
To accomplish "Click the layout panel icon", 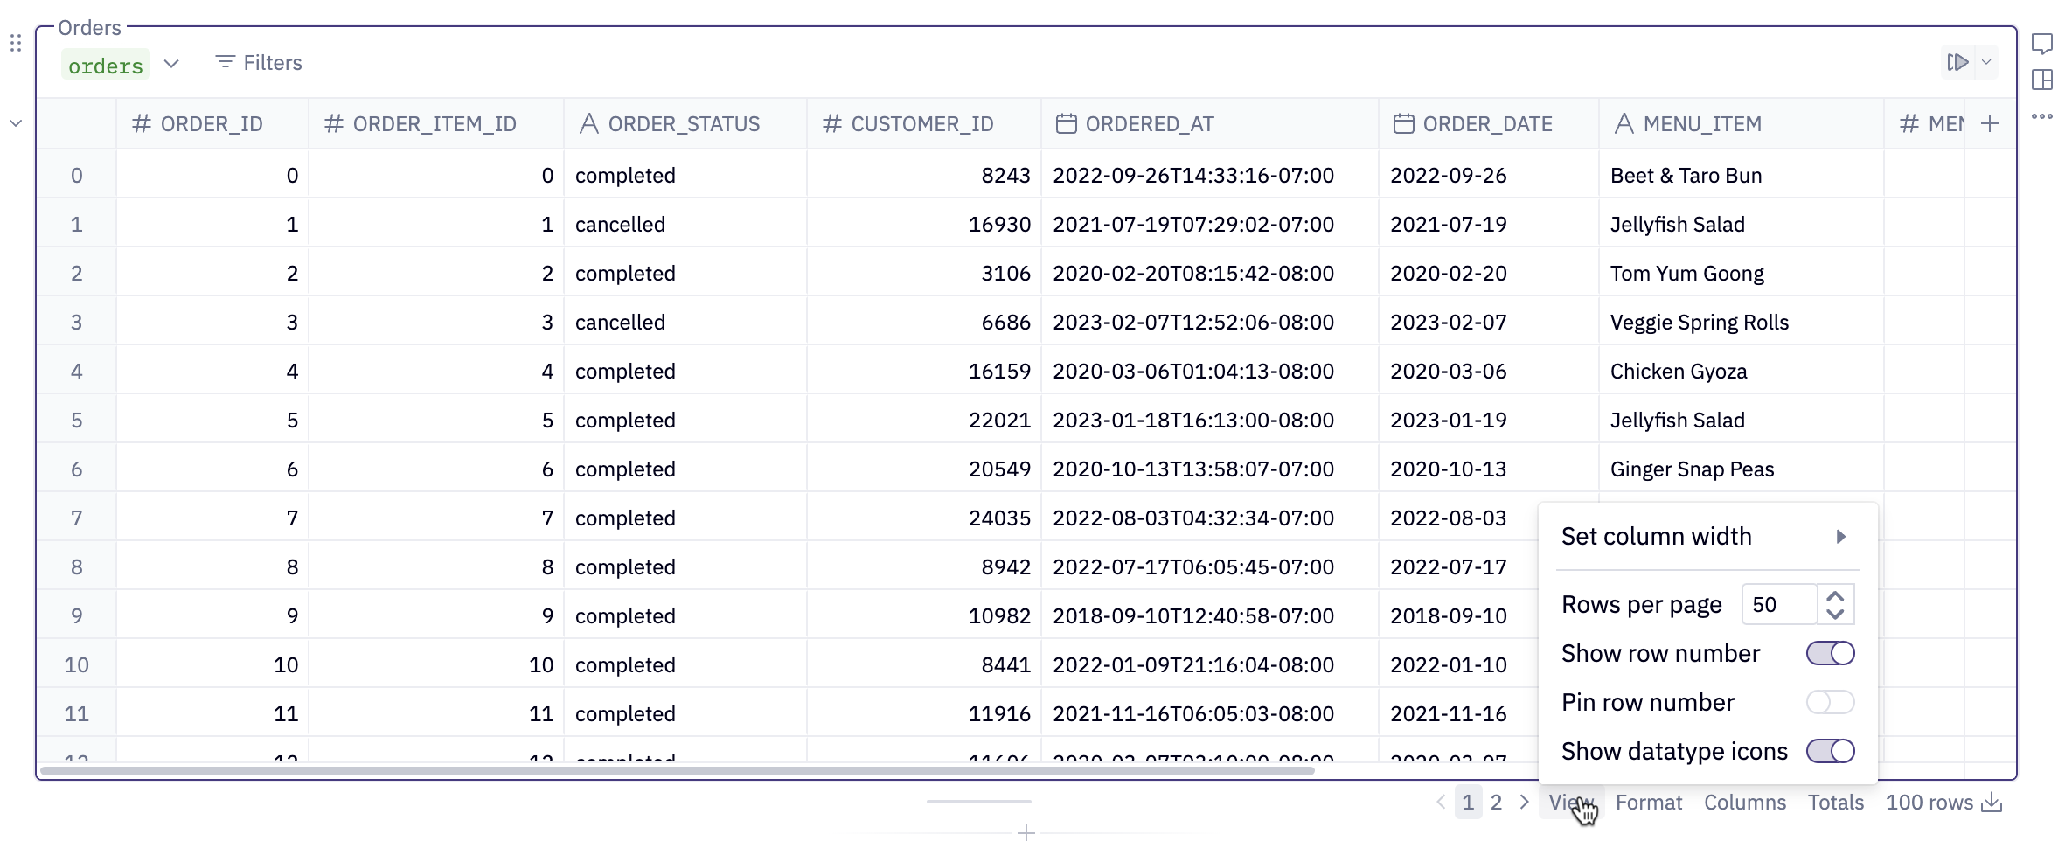I will 2042,80.
